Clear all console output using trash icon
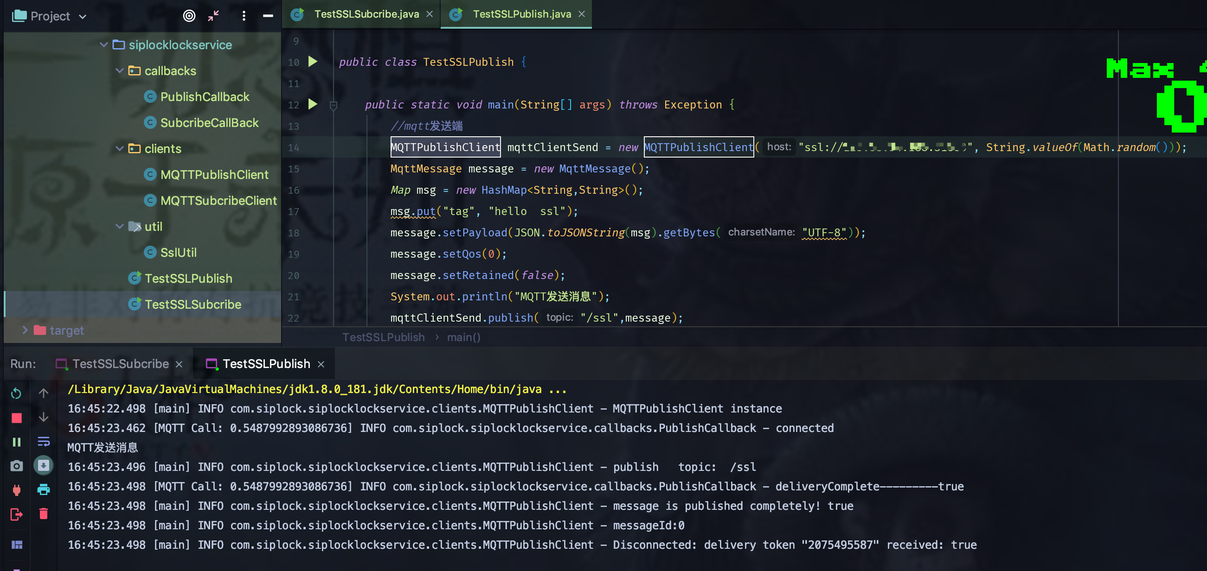The image size is (1207, 571). [44, 514]
